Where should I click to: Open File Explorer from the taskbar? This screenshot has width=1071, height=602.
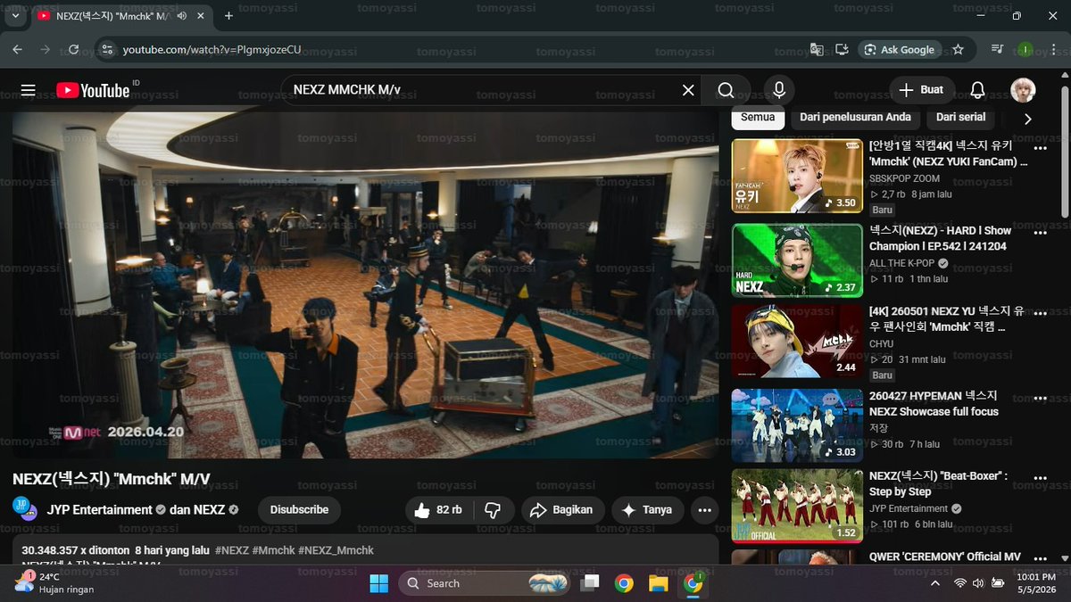pyautogui.click(x=659, y=583)
